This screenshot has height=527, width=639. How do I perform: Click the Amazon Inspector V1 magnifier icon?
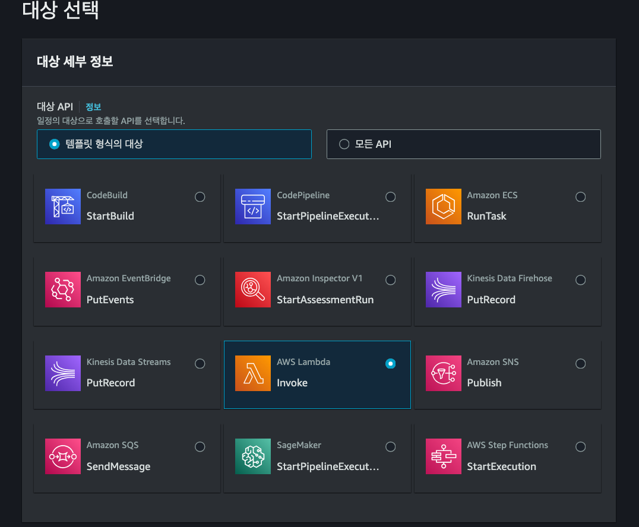pos(252,290)
